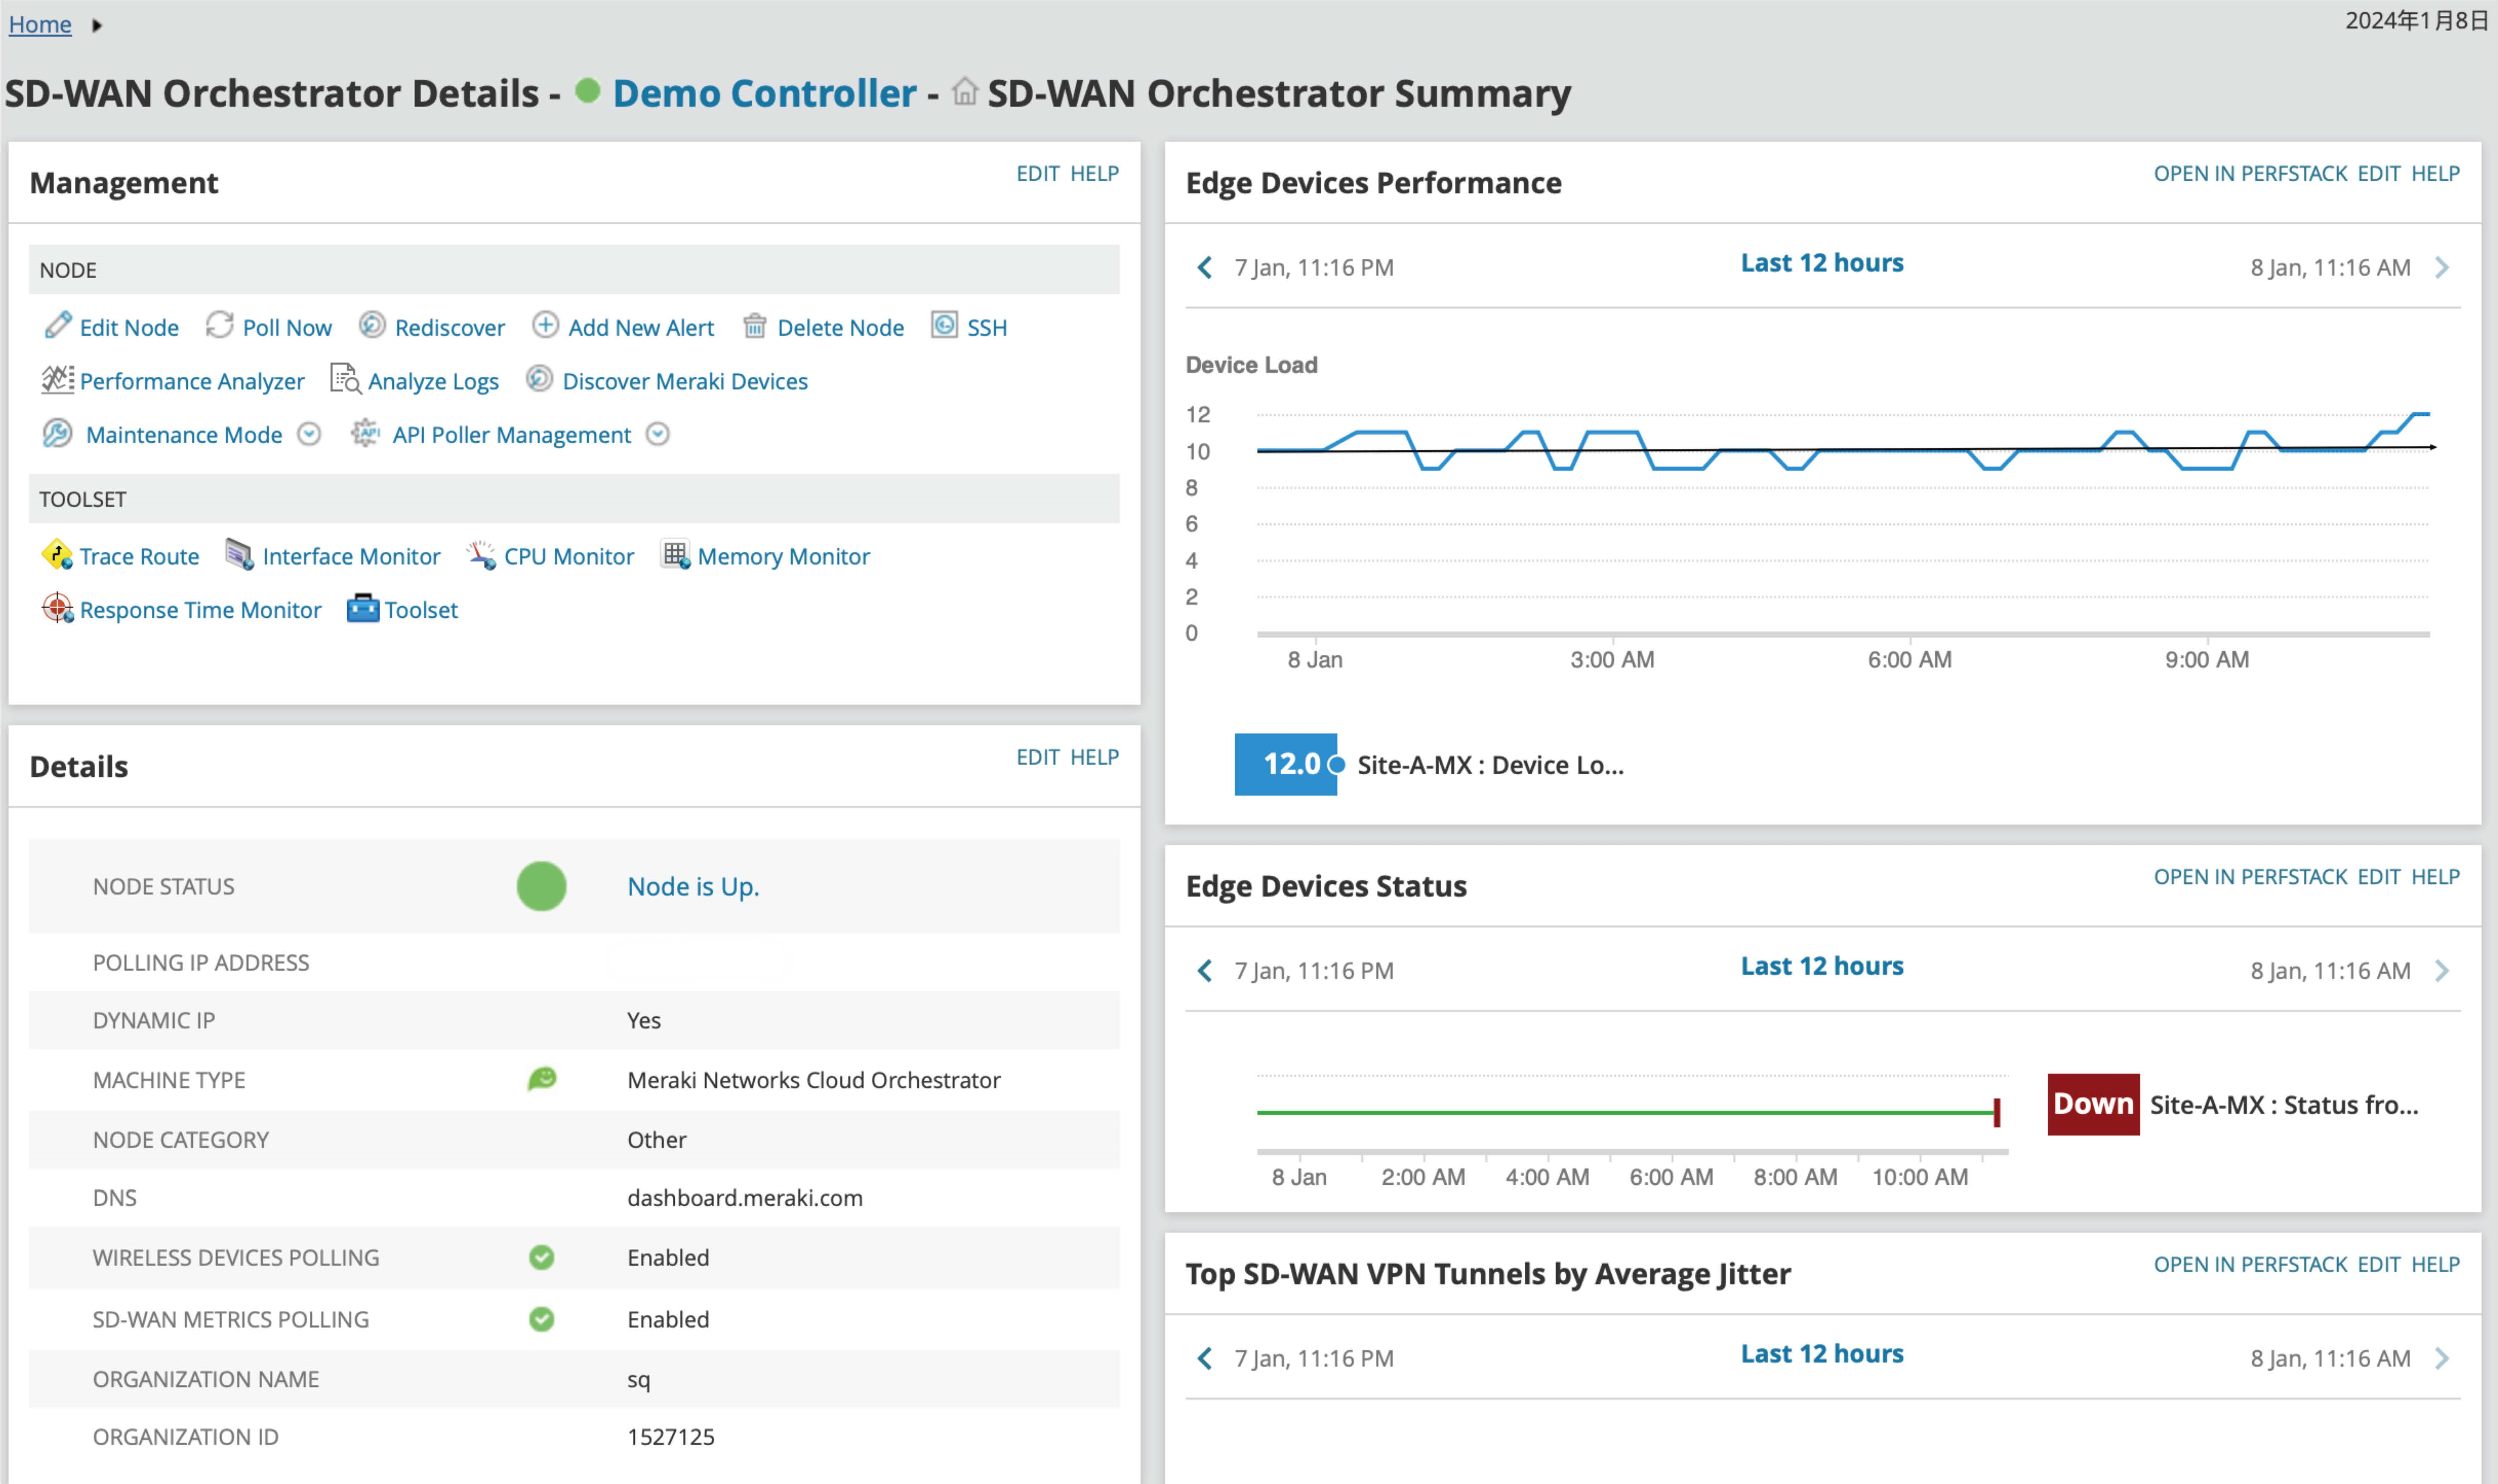Click the Node is Up status link
This screenshot has height=1484, width=2498.
(x=693, y=887)
